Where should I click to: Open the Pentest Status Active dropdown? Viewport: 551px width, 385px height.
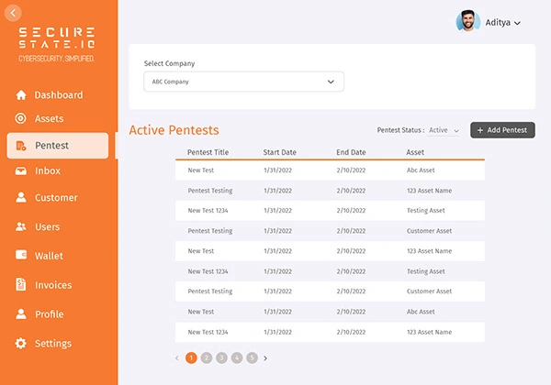pyautogui.click(x=444, y=130)
